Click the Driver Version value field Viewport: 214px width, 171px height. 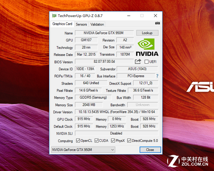[x=117, y=112]
